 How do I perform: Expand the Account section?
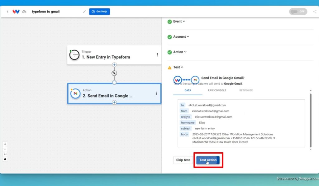(181, 37)
